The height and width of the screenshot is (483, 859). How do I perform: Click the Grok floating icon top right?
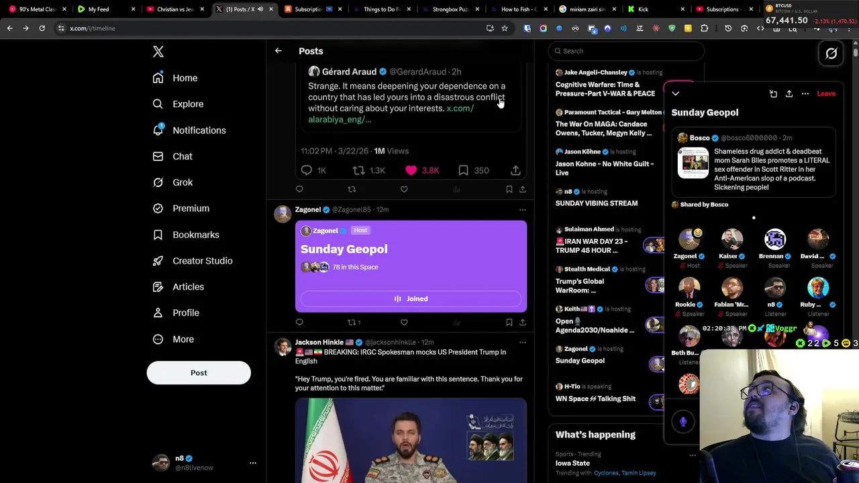831,54
